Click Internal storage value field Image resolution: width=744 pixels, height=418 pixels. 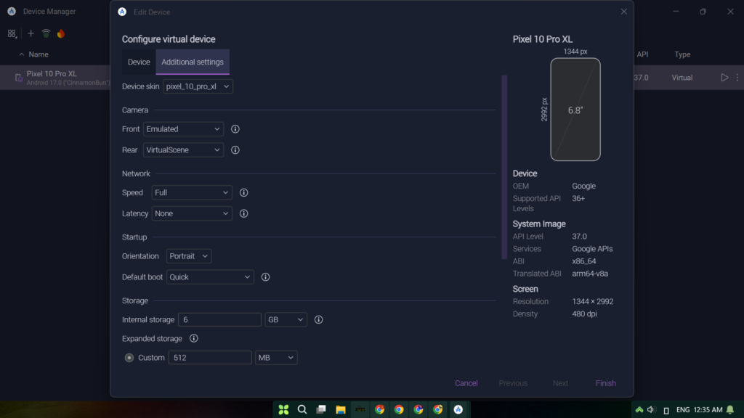click(x=219, y=319)
